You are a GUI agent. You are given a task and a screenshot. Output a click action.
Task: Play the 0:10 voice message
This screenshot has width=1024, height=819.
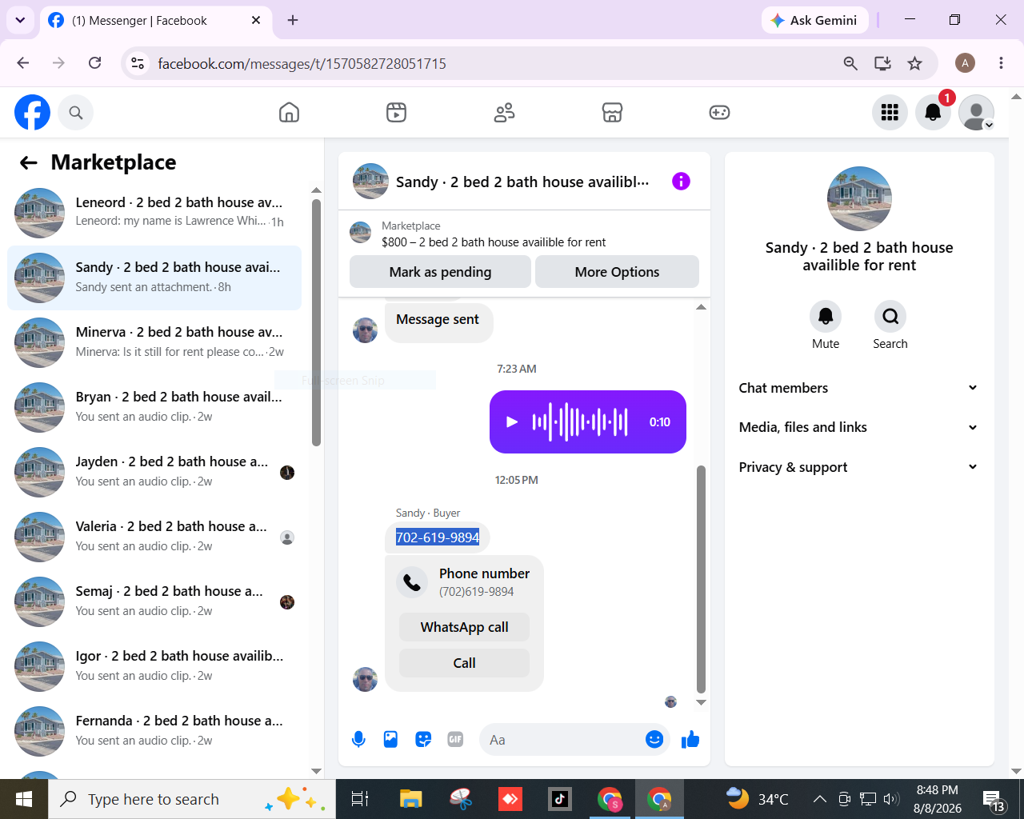[512, 422]
